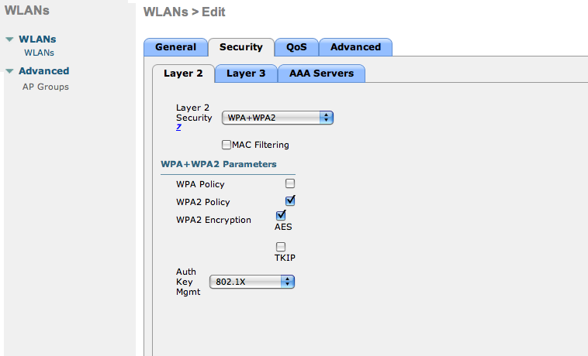This screenshot has width=588, height=356.
Task: Open the WLANs sub-item in the sidebar
Action: pos(39,53)
